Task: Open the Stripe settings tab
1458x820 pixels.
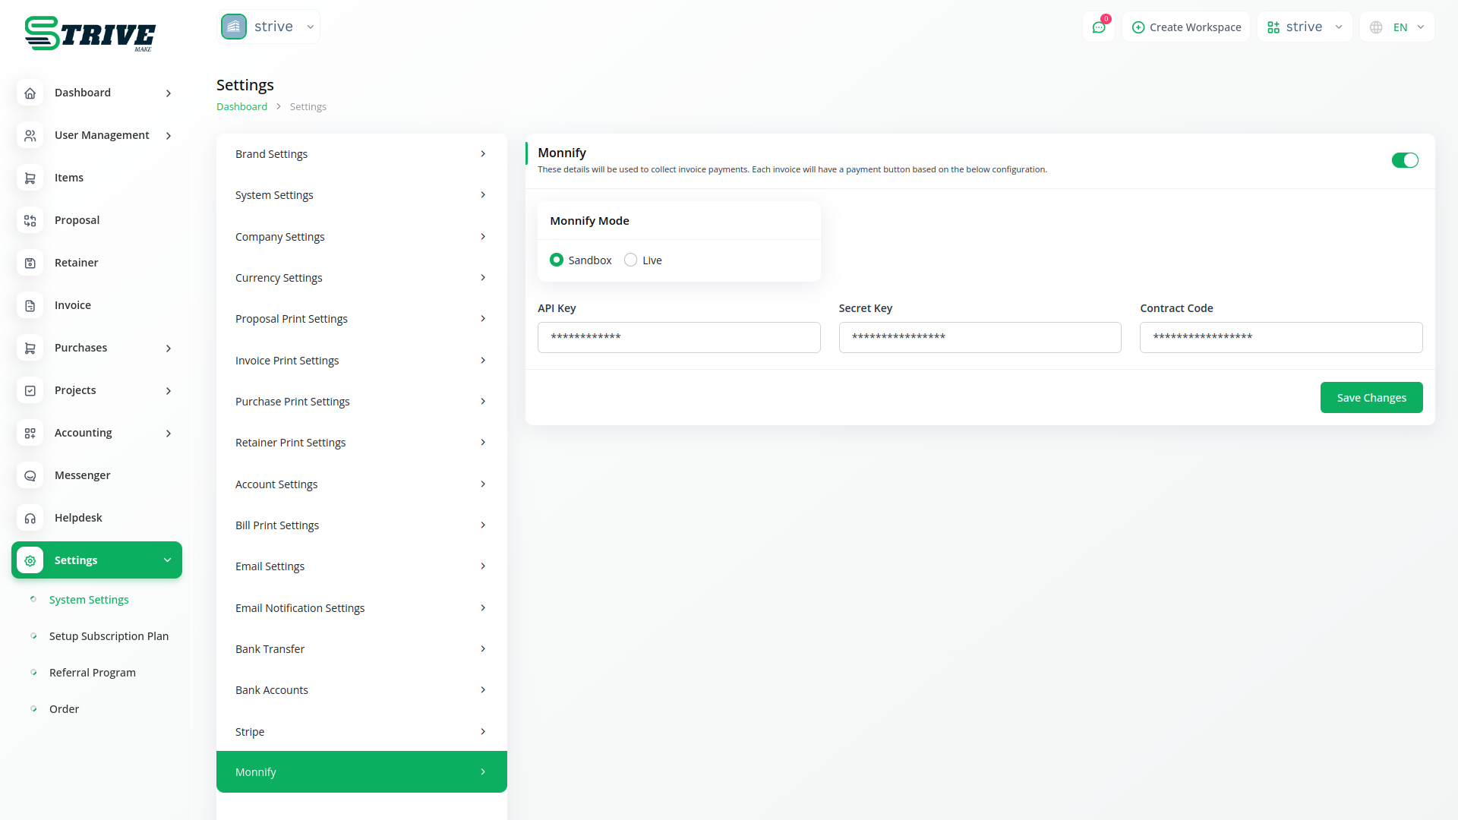Action: pos(361,731)
